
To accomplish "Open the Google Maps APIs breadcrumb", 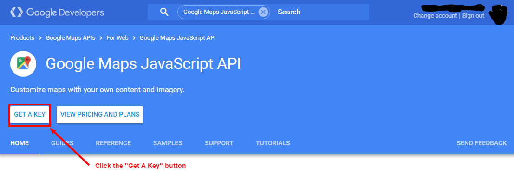I will (x=71, y=38).
